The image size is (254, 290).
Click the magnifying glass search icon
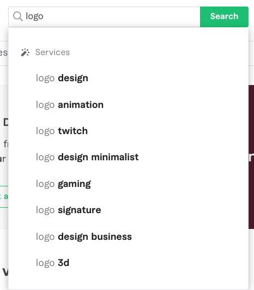pos(18,16)
